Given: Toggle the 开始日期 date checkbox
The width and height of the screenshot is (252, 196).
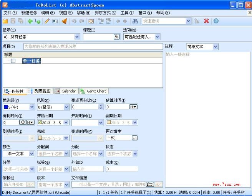Looking at the screenshot, I should tap(40, 122).
